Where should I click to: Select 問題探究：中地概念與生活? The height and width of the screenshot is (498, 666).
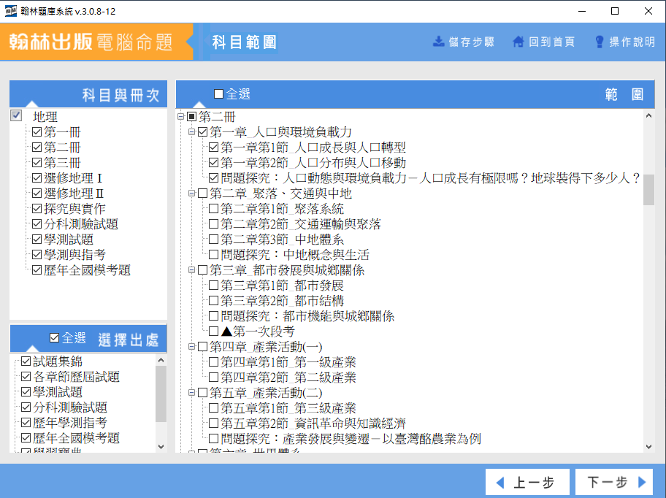[x=295, y=254]
